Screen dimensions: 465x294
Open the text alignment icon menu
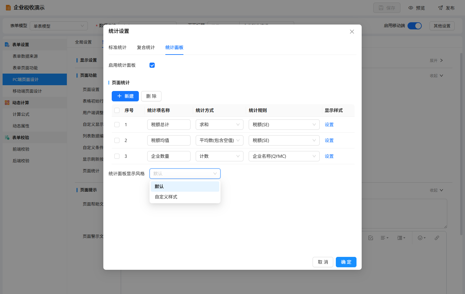coord(384,238)
